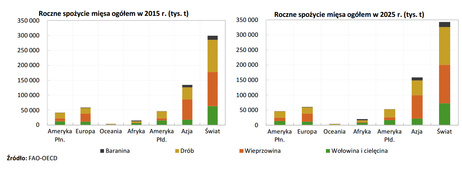
Task: Click the Ameryka Płd. bar in the 2015 chart
Action: (x=161, y=118)
